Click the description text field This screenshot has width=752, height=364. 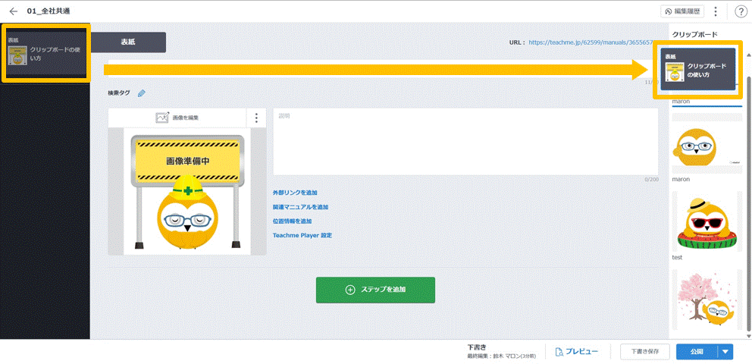click(x=465, y=142)
